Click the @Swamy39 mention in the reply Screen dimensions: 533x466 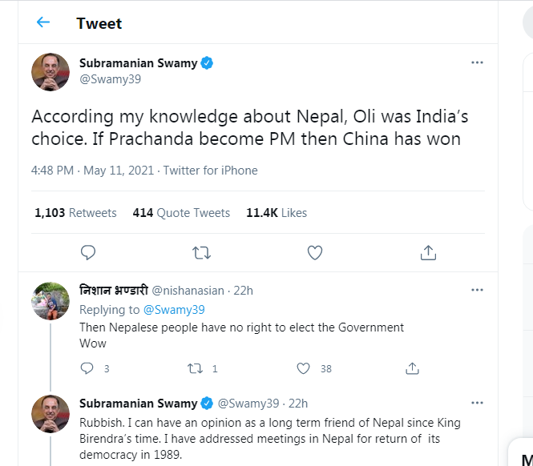(x=174, y=309)
